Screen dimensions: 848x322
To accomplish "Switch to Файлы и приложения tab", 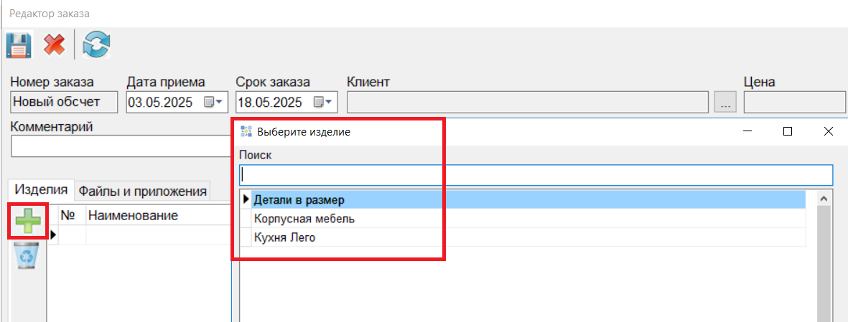I will 142,191.
